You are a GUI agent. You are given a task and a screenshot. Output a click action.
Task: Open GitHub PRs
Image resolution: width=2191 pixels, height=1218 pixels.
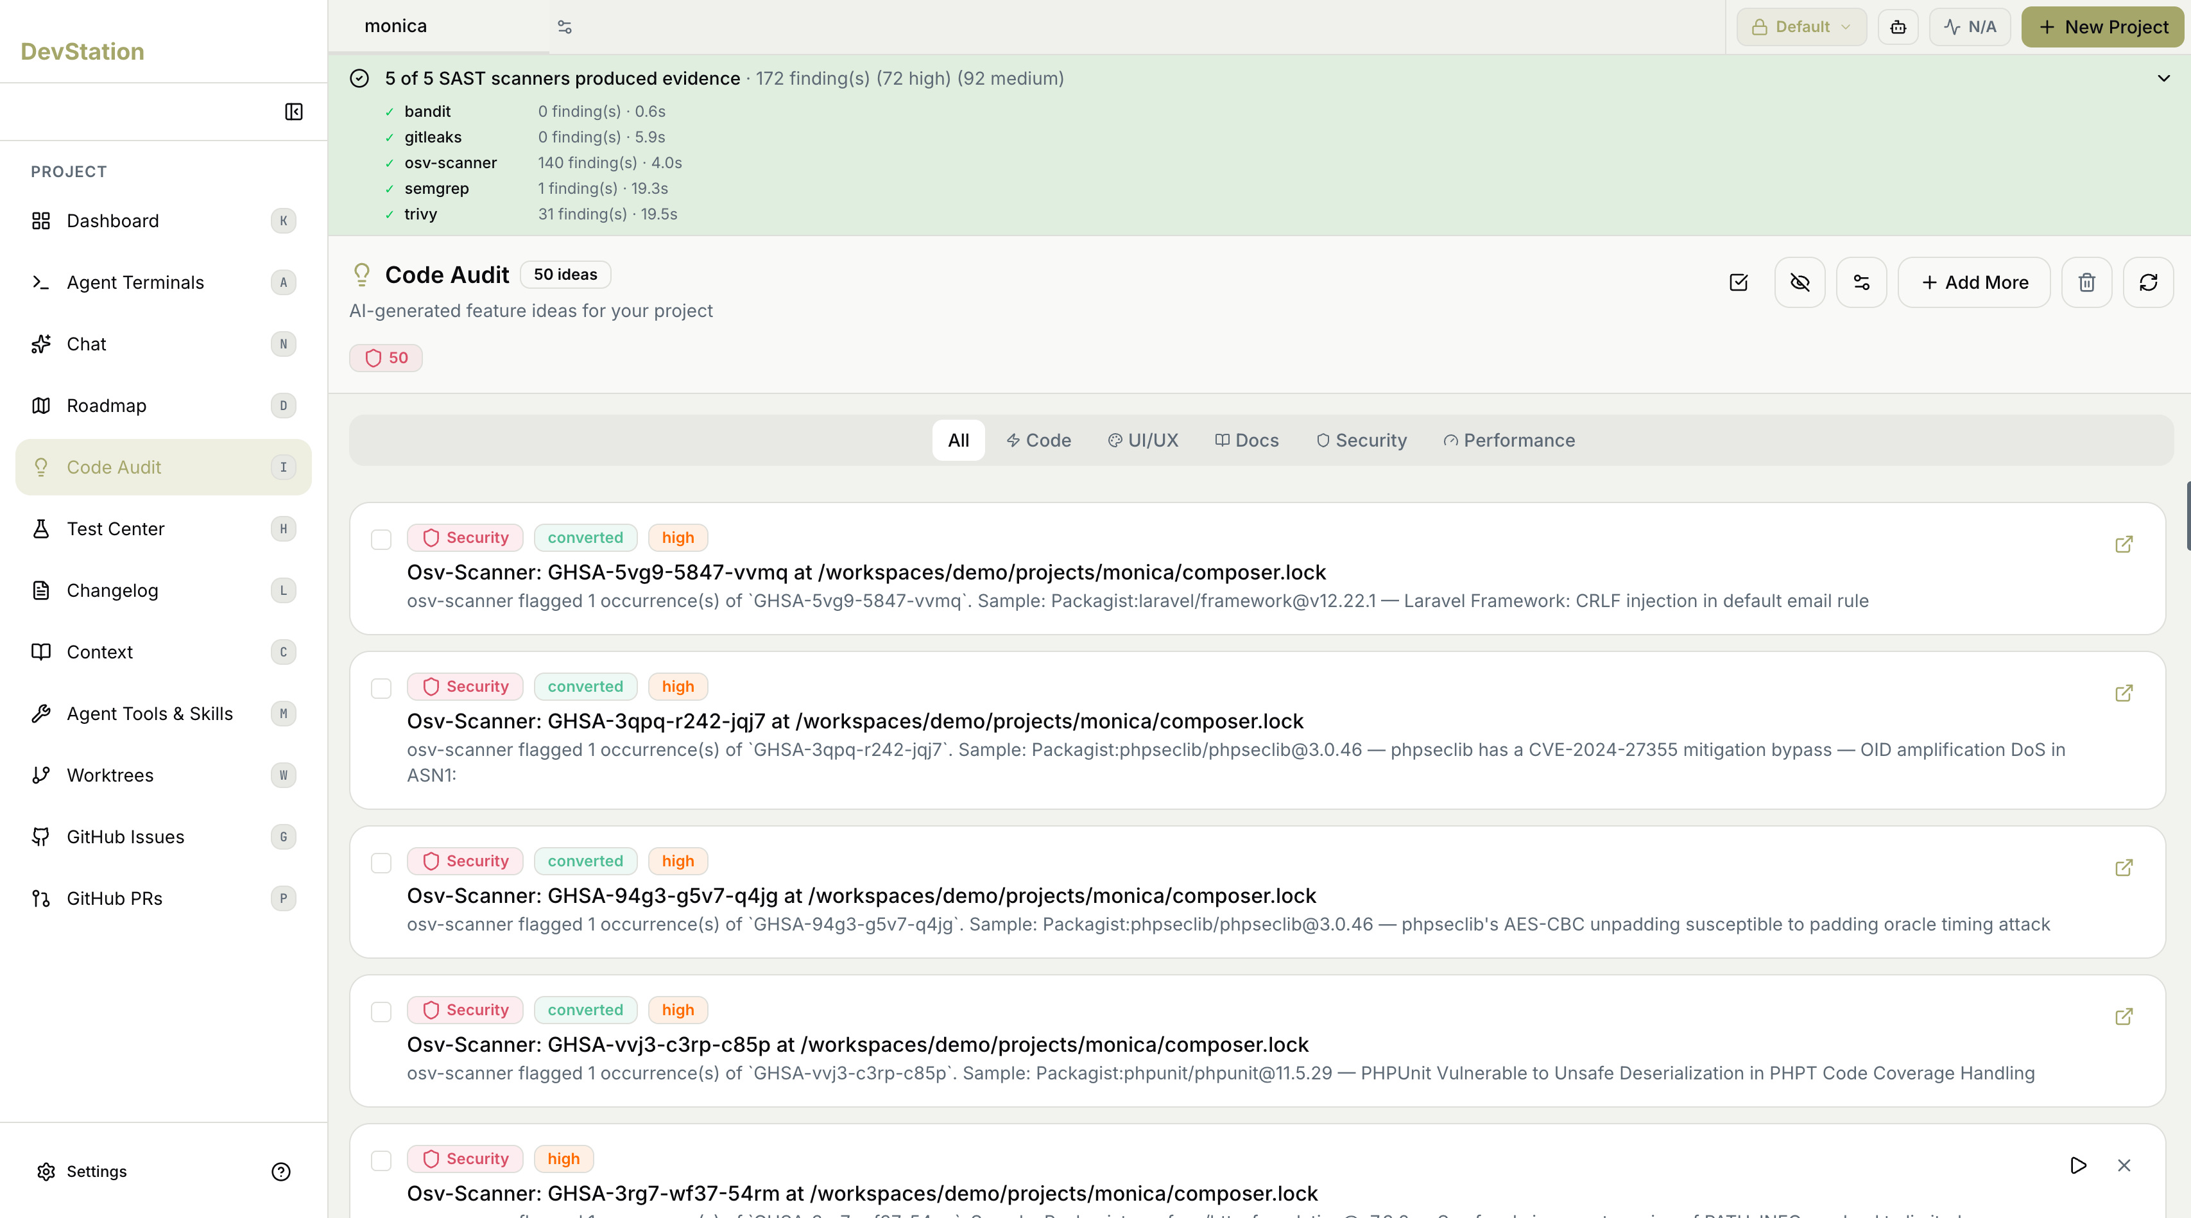click(163, 899)
